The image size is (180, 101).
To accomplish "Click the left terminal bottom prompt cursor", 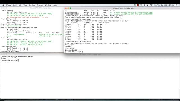I will click(18, 52).
